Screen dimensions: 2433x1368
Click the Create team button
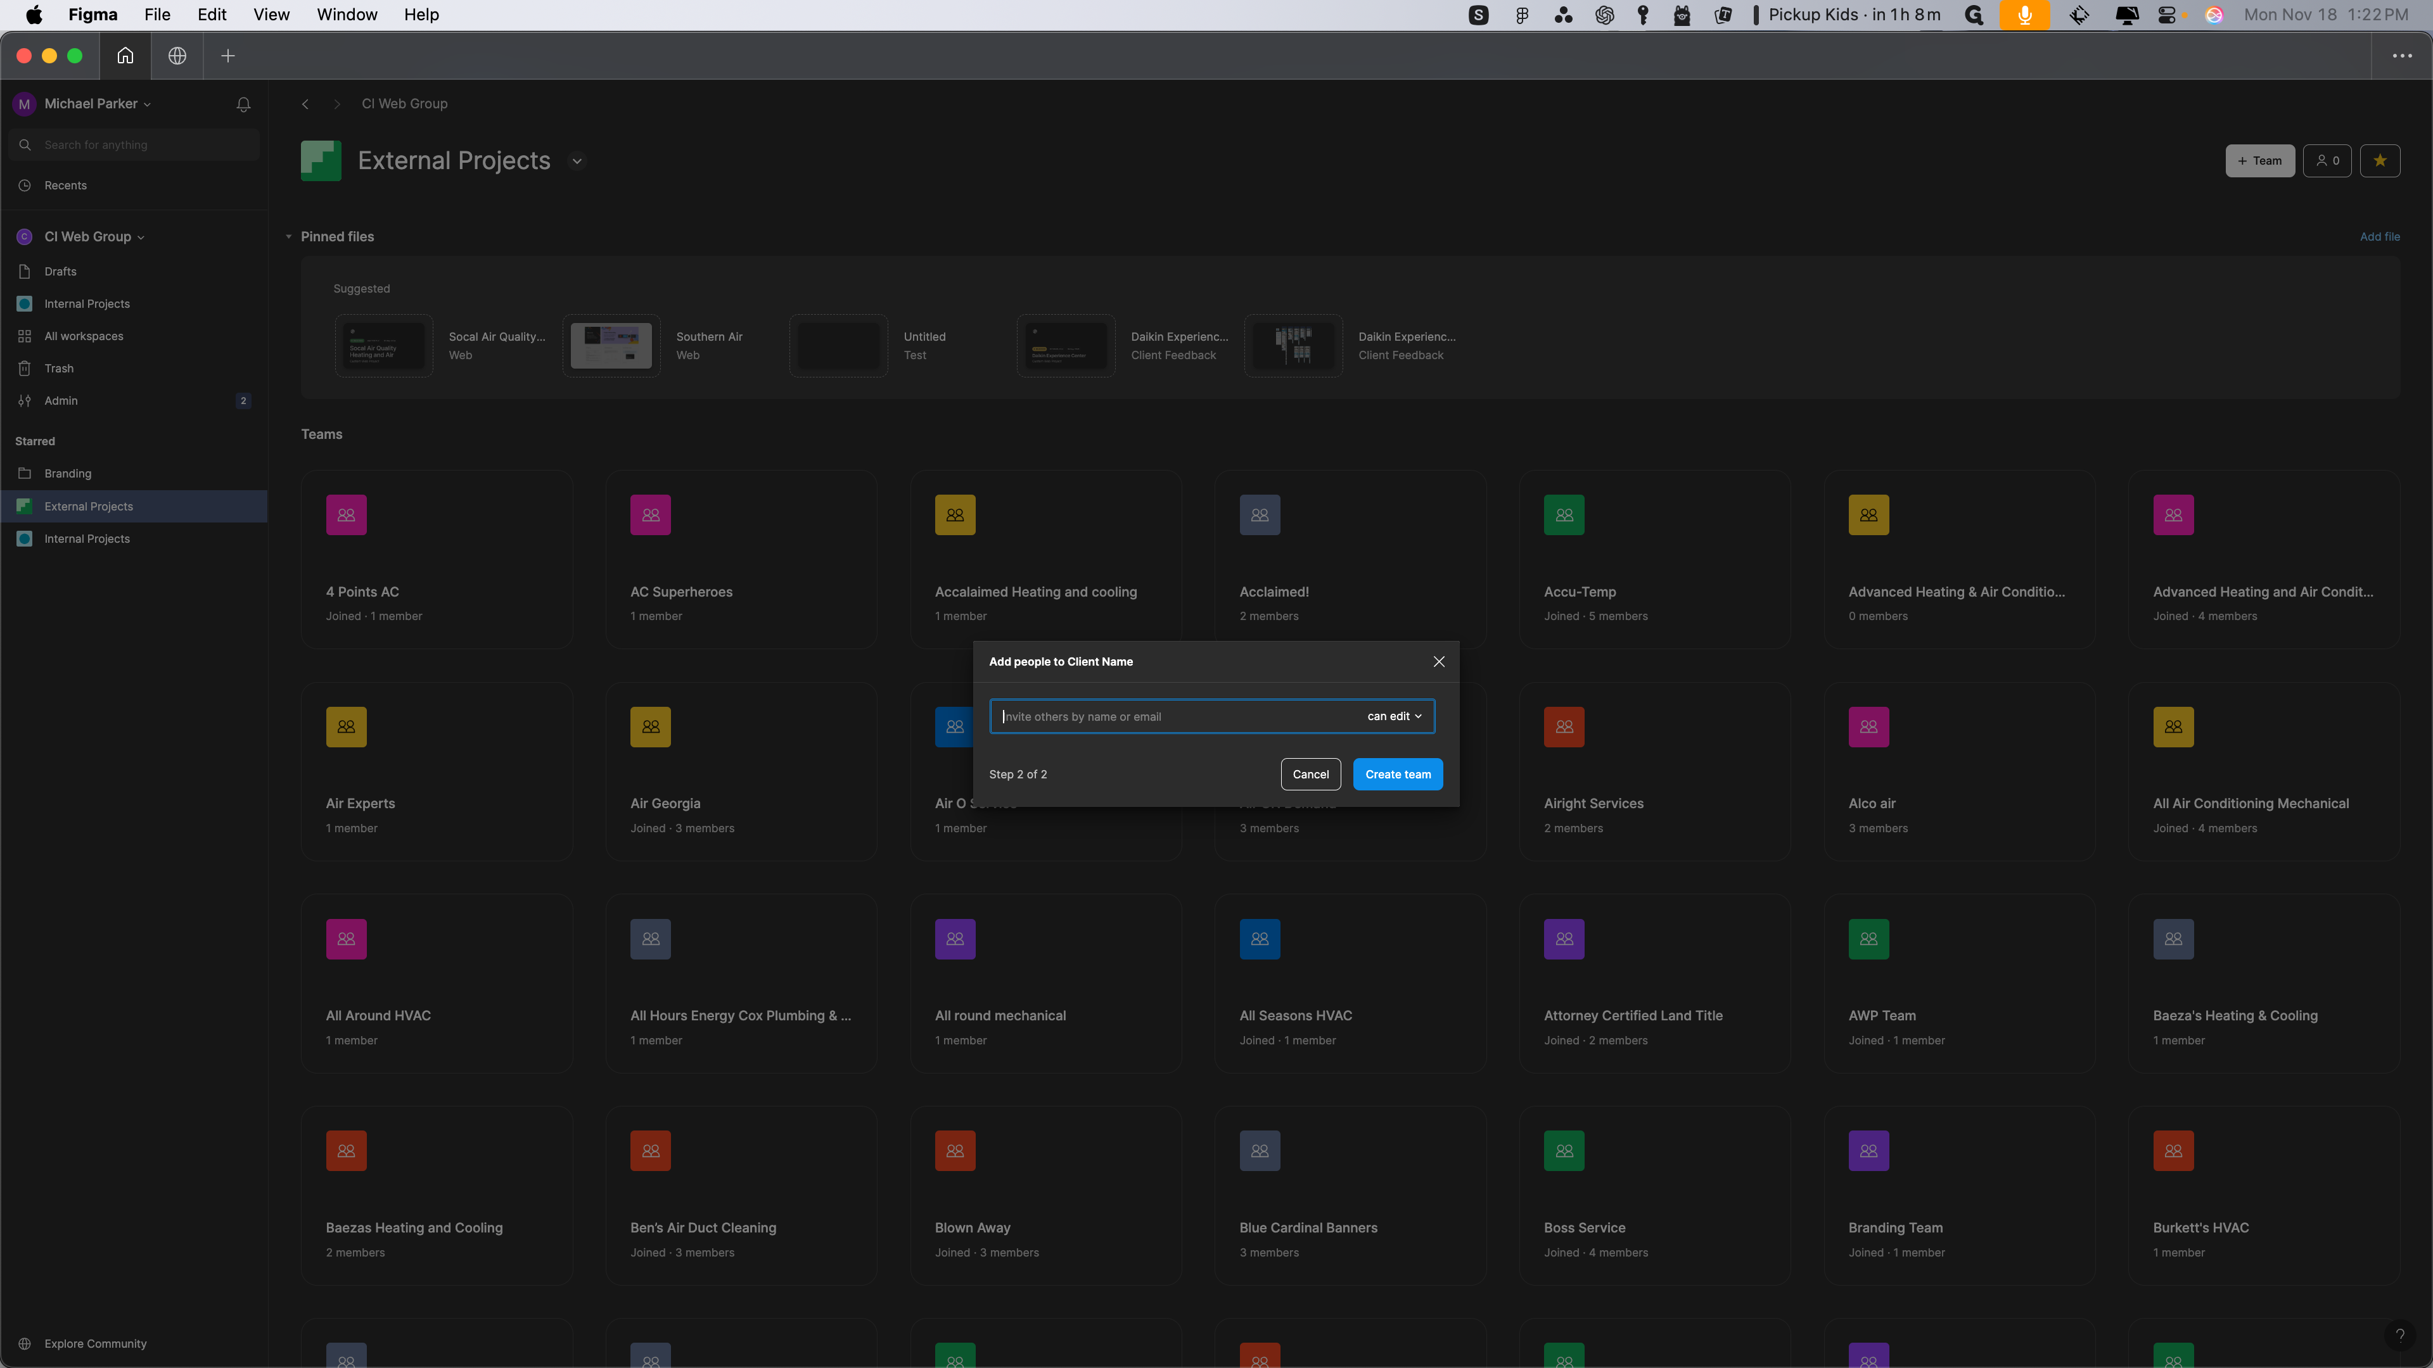pos(1397,774)
